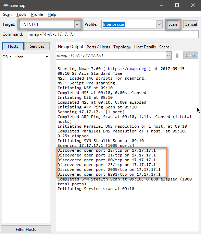
Task: Click the Details button
Action: [190, 56]
